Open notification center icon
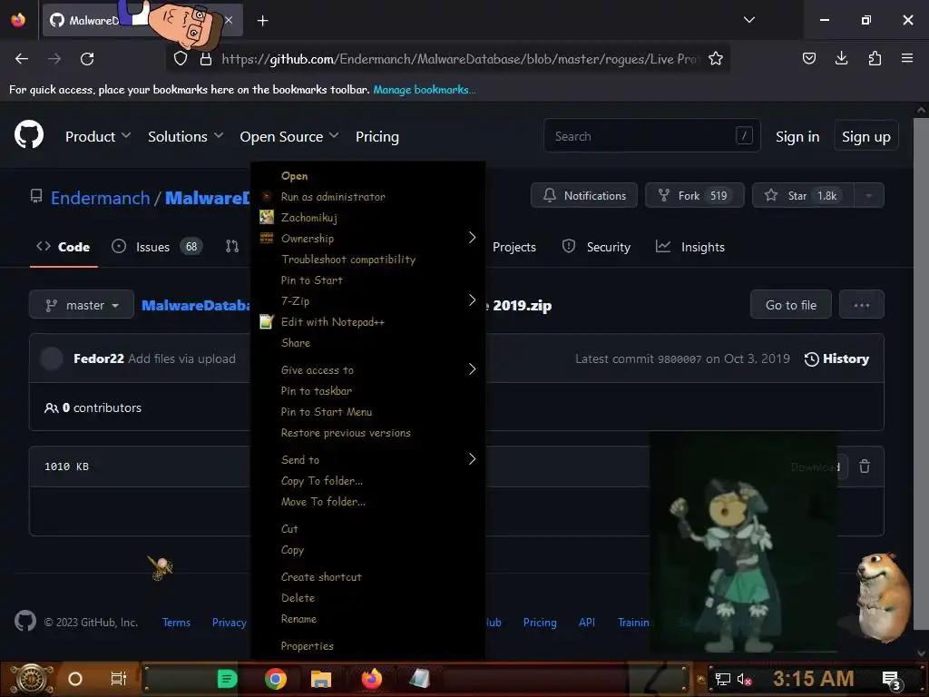 (891, 680)
